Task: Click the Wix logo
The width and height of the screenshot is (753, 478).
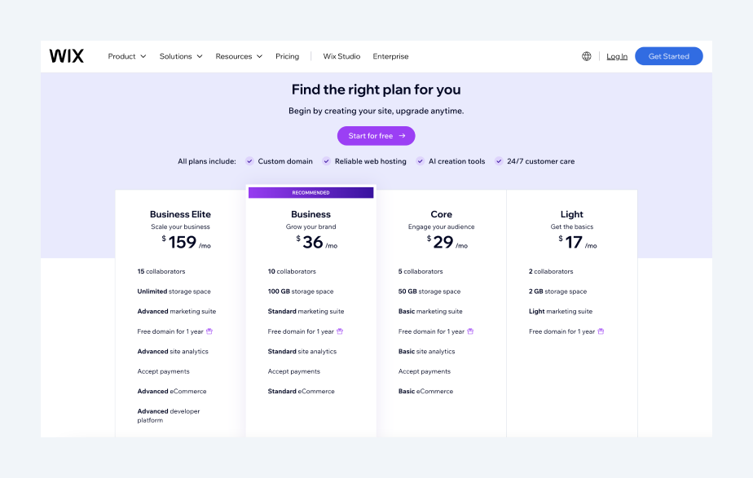Action: click(66, 56)
